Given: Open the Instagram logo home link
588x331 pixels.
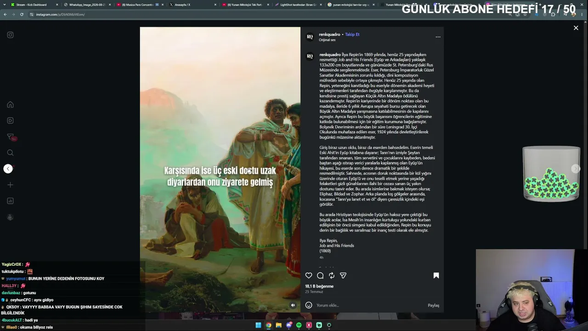Looking at the screenshot, I should point(10,35).
